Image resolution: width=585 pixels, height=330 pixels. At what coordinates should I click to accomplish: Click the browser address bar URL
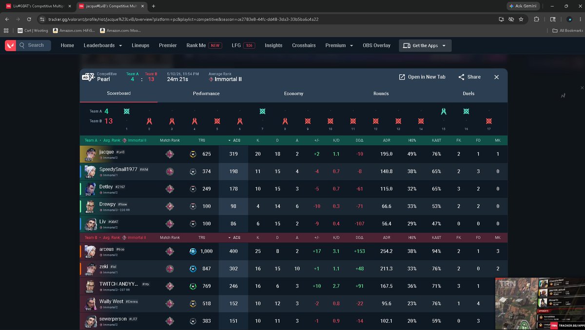pyautogui.click(x=183, y=19)
